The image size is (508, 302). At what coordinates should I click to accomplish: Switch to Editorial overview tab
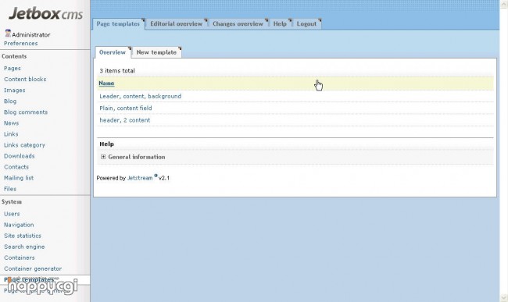[177, 24]
